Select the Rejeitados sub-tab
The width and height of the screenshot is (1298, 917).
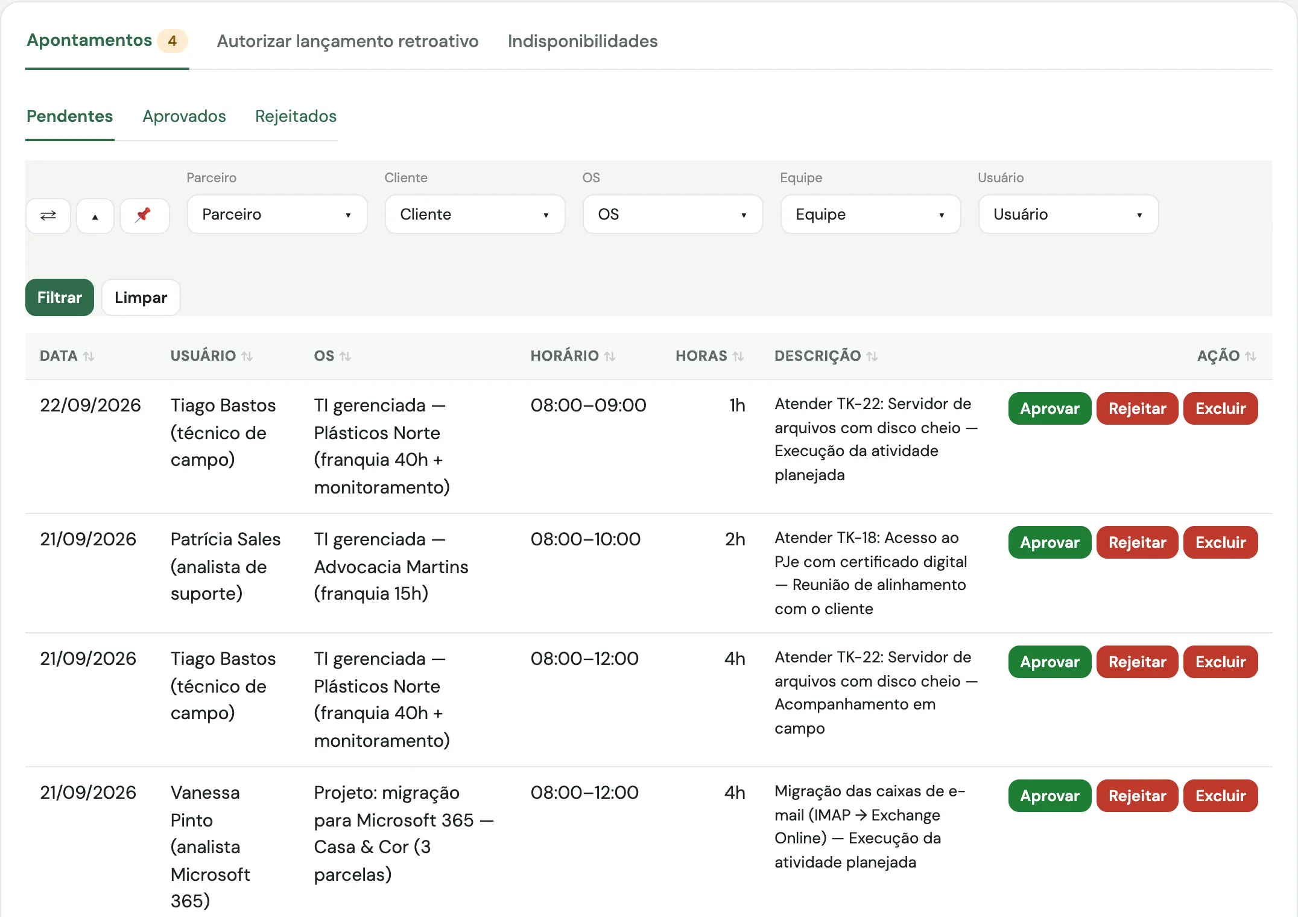[296, 116]
